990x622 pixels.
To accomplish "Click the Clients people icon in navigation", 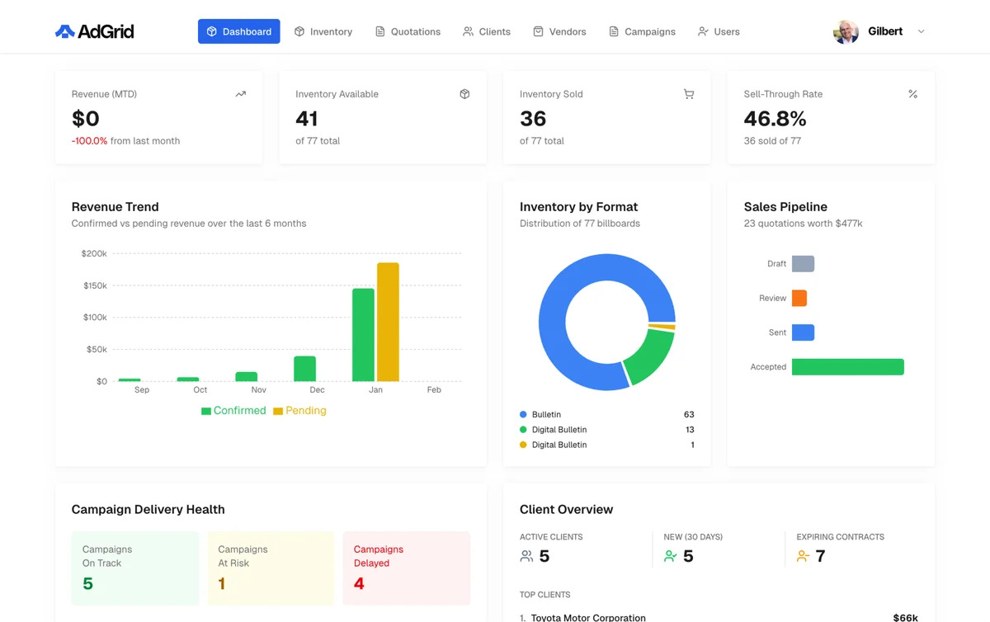I will (467, 31).
